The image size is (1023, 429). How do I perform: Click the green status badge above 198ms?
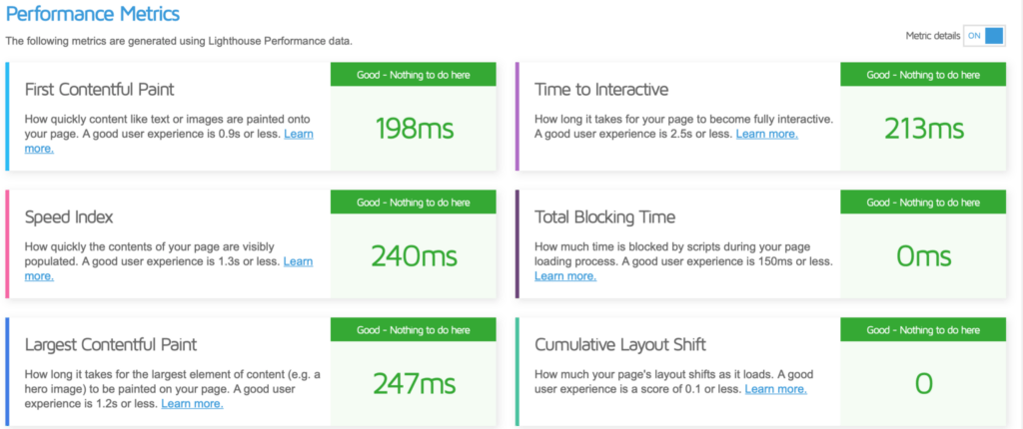pyautogui.click(x=414, y=75)
